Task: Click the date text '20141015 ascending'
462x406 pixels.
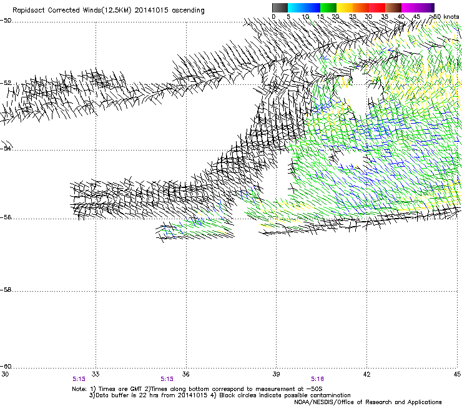Action: point(169,11)
